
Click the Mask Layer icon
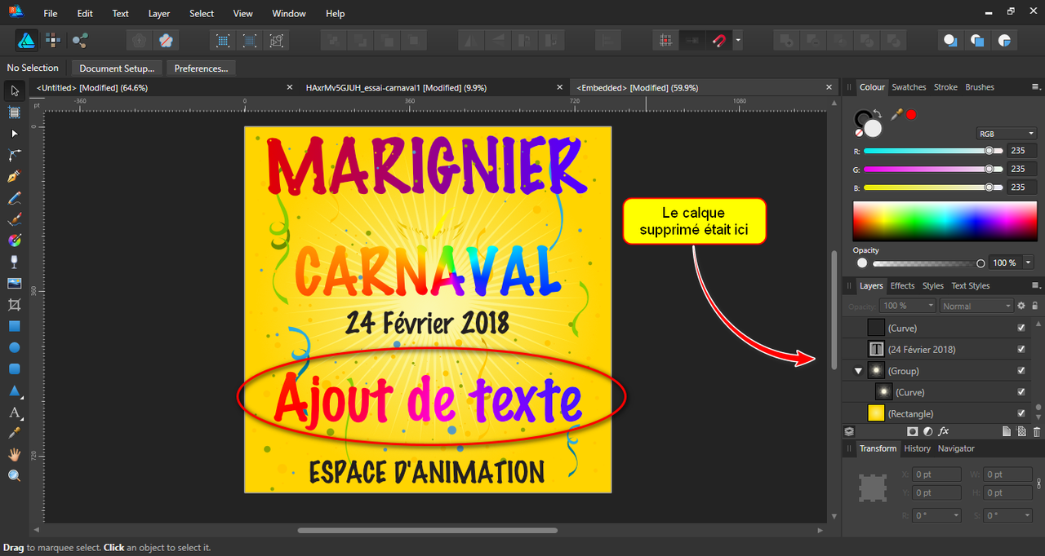(913, 431)
